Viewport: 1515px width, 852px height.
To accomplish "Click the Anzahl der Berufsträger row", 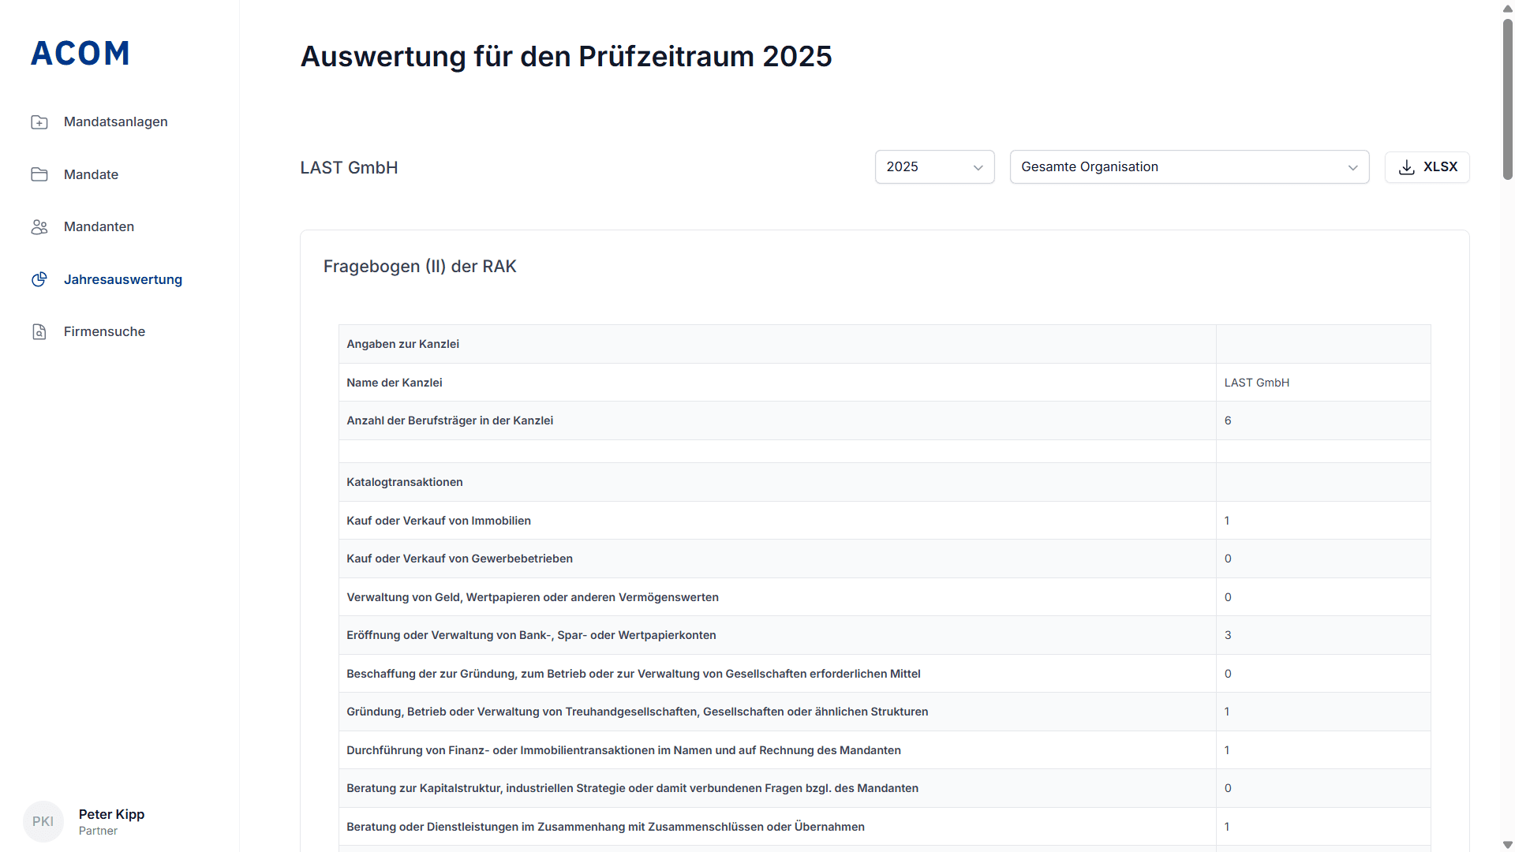I will point(449,420).
